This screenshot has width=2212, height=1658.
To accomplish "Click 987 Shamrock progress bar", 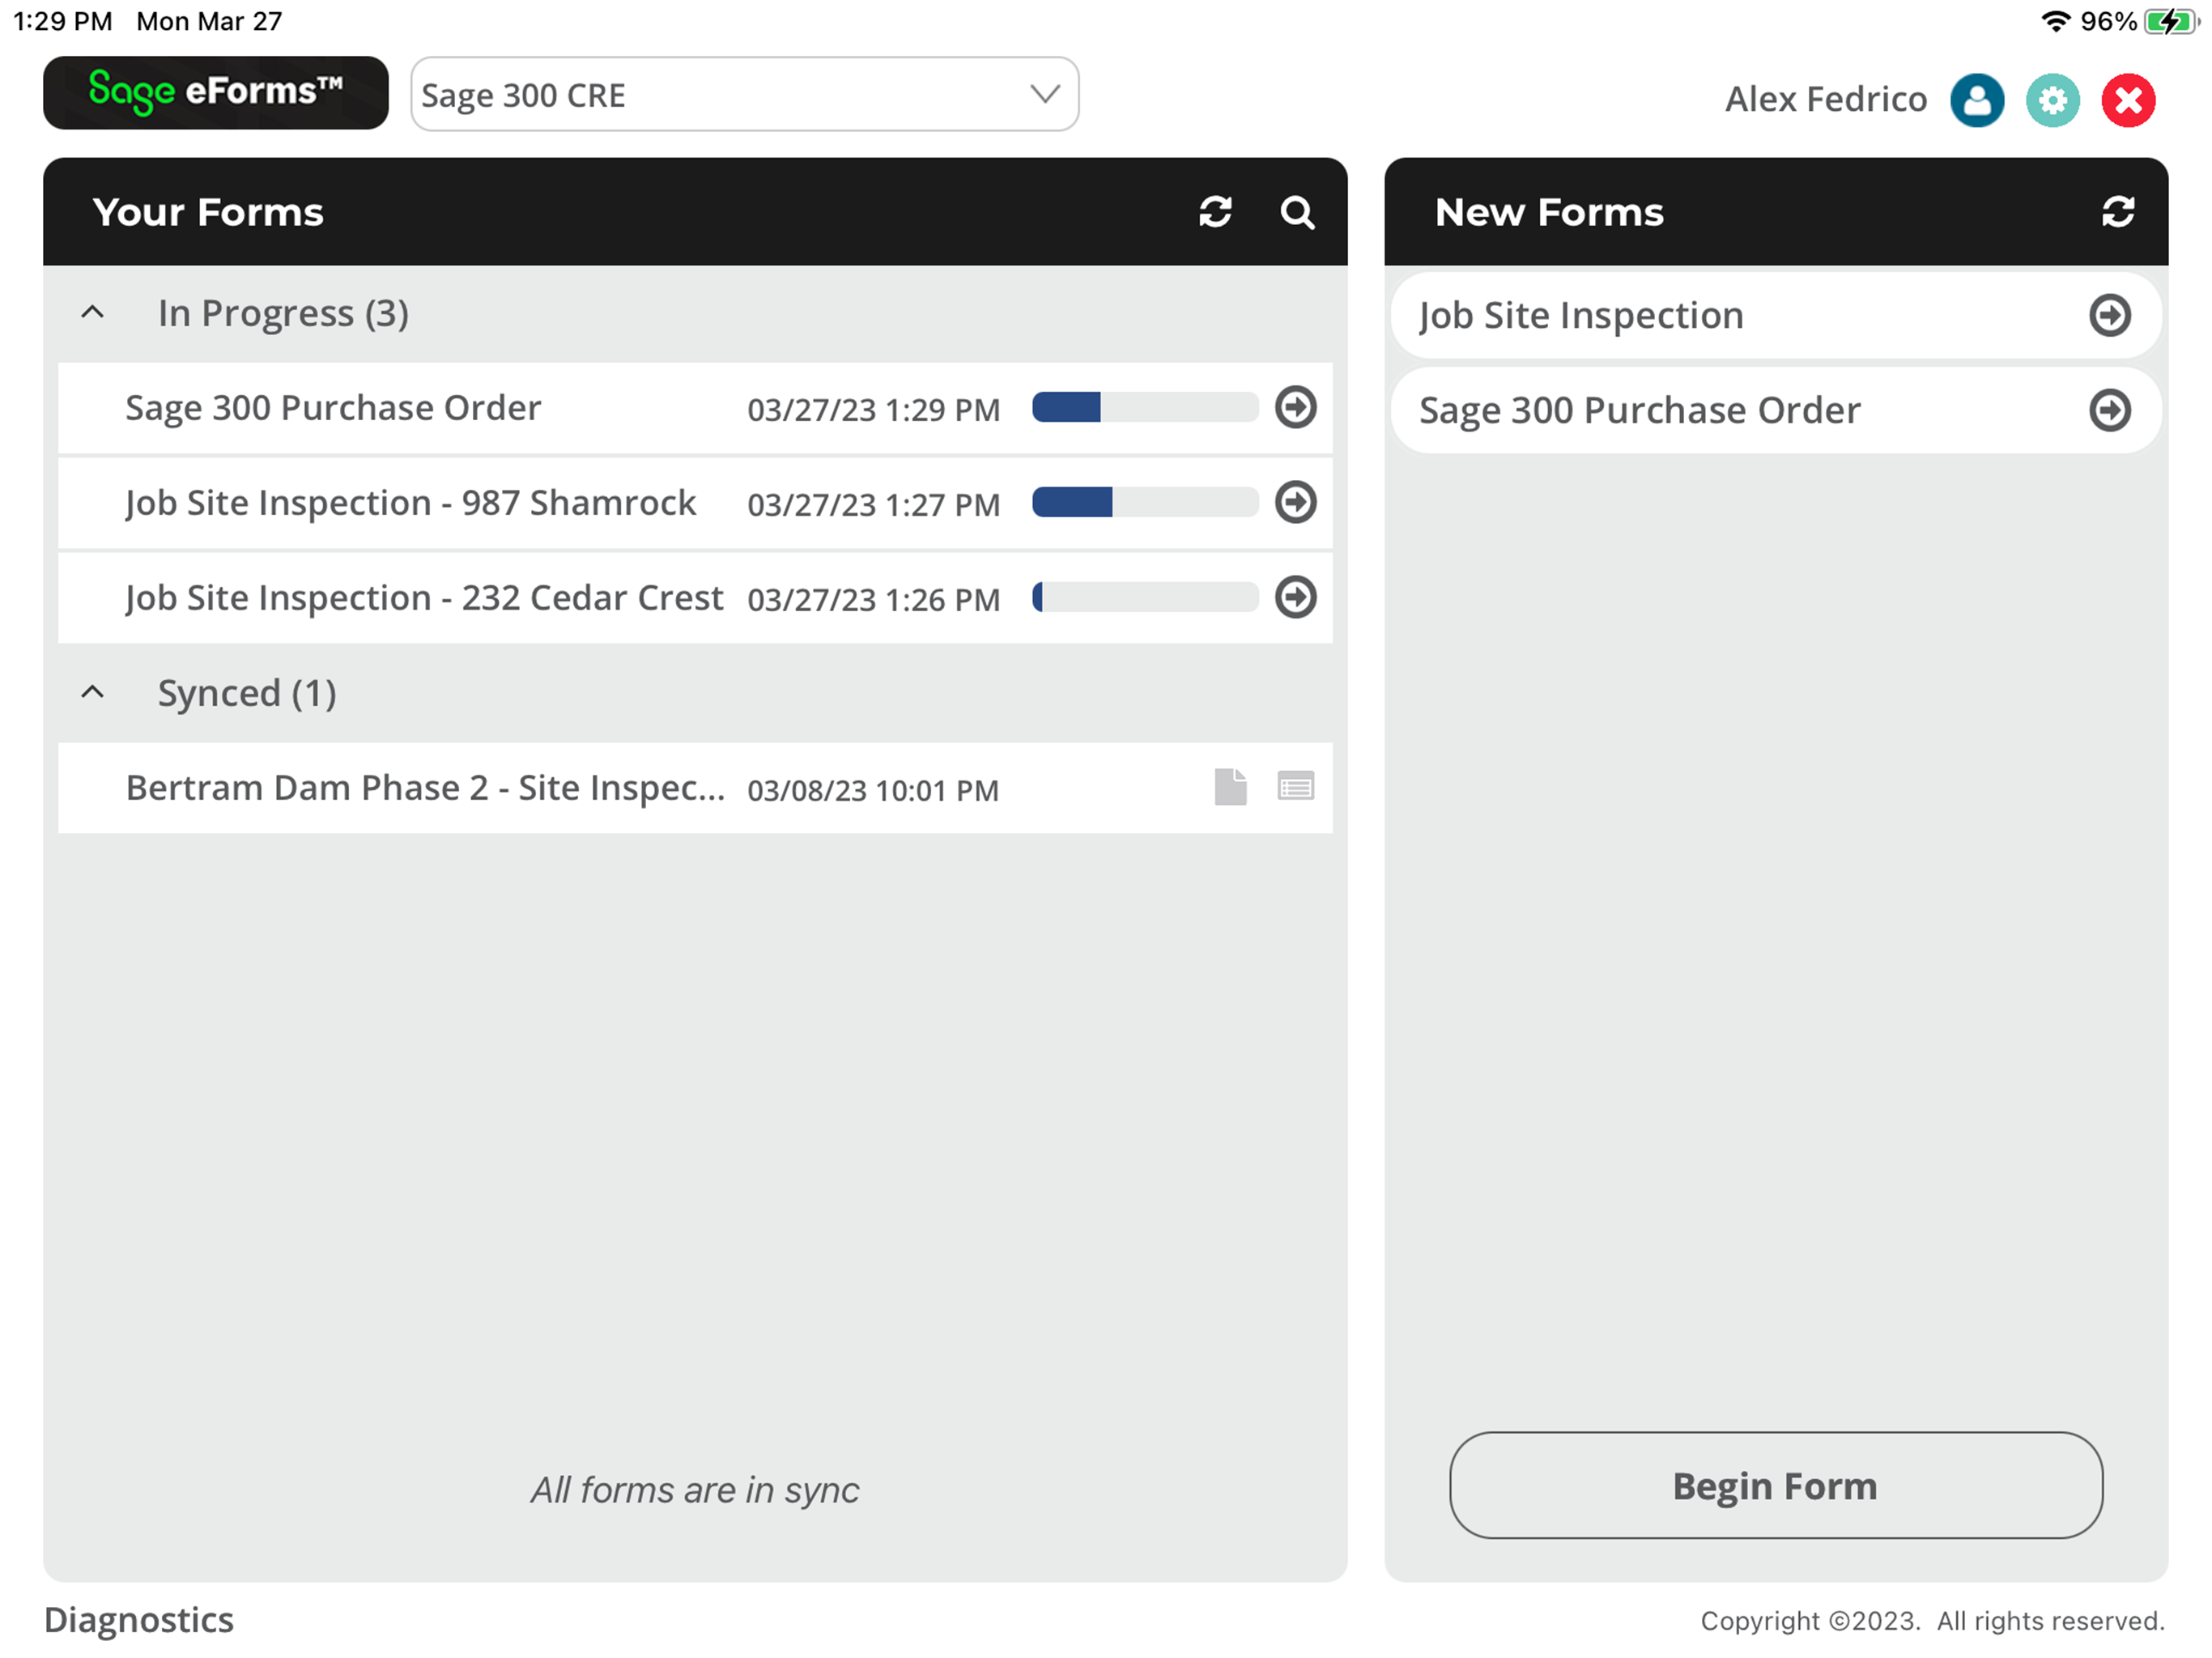I will tap(1145, 502).
